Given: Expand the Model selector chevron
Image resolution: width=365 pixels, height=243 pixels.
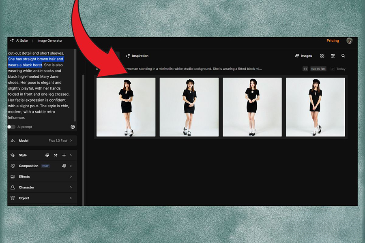Looking at the screenshot, I should pos(71,141).
